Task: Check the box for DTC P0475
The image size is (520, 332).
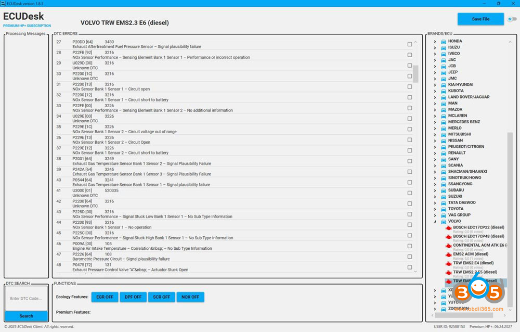Action: pyautogui.click(x=410, y=266)
